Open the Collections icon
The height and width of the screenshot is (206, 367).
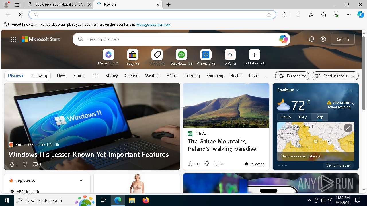[x=323, y=15]
